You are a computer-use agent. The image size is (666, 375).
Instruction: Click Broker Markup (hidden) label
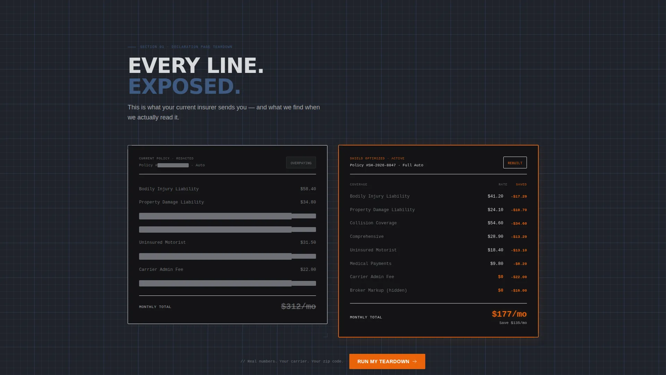pos(378,291)
